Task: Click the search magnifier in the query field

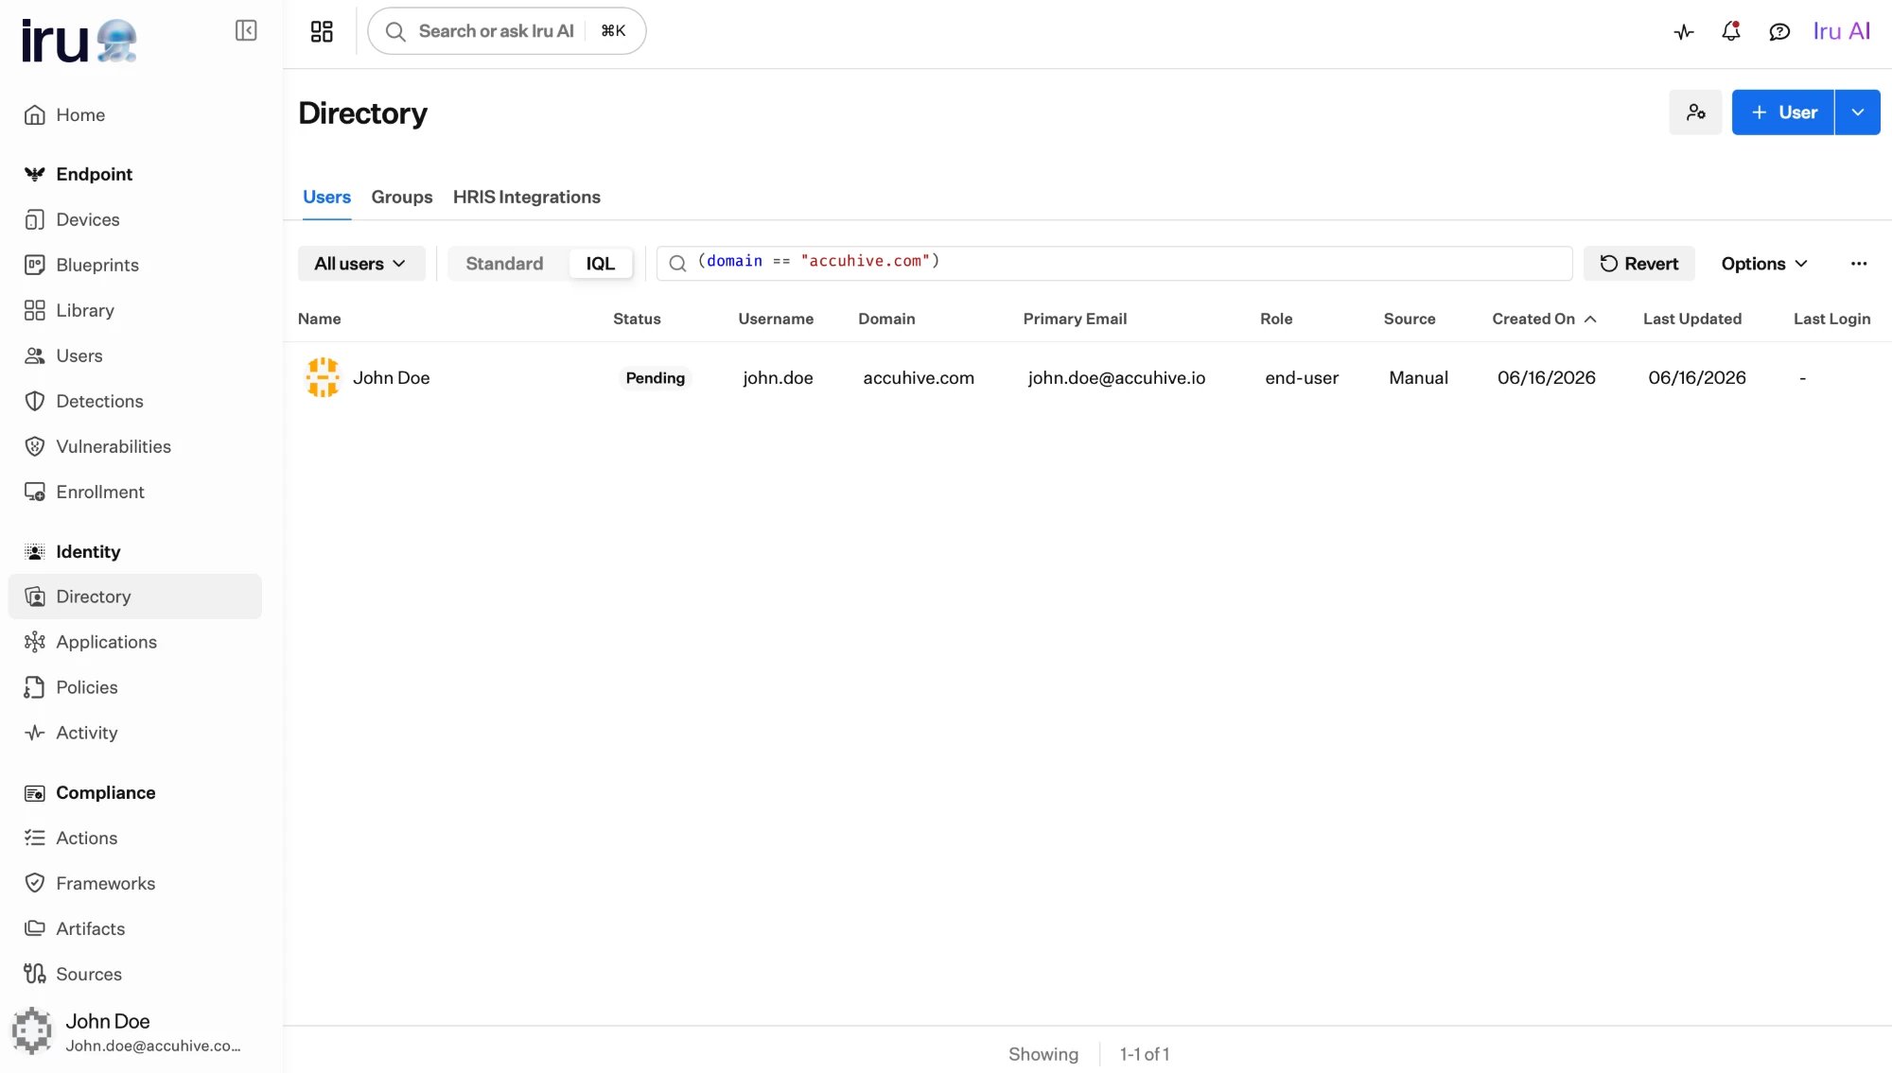Action: point(677,264)
